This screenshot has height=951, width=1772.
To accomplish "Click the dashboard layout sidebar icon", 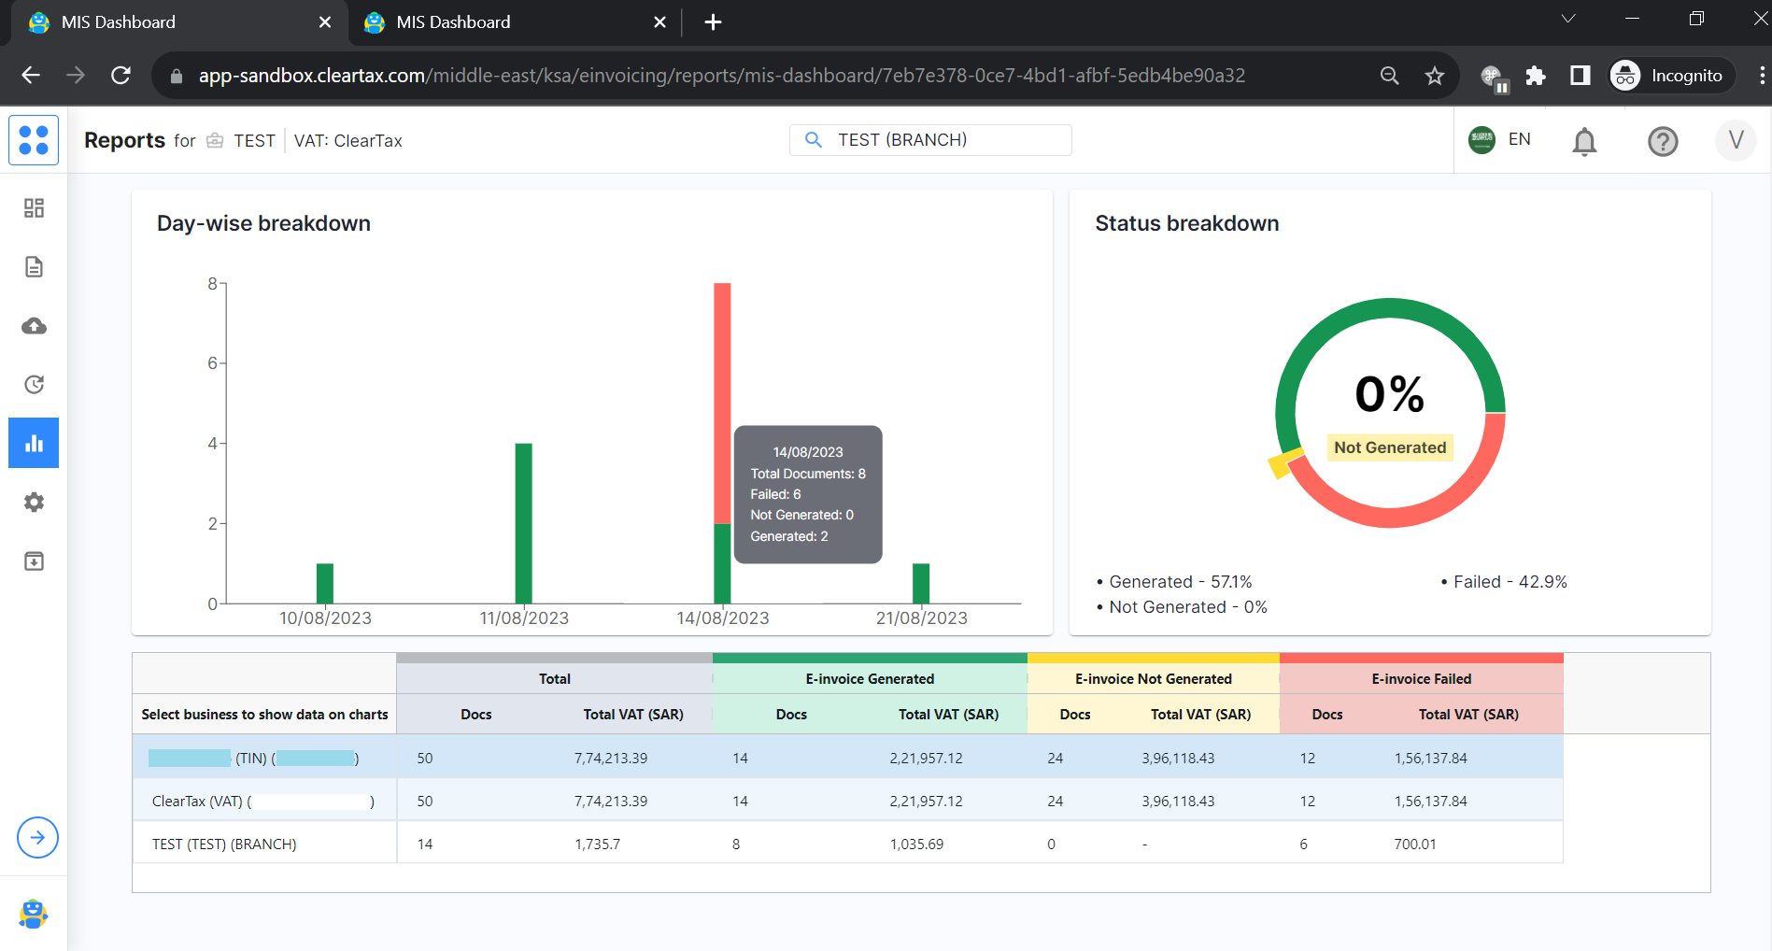I will (34, 208).
